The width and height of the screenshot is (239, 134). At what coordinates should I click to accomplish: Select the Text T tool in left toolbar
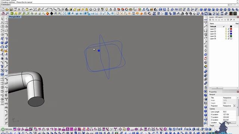tap(2, 67)
